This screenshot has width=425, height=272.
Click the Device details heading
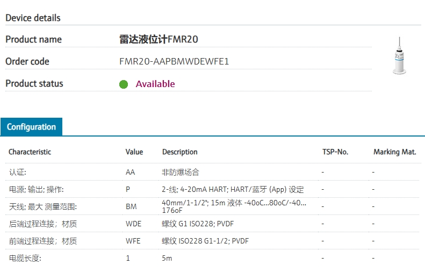[x=33, y=18]
